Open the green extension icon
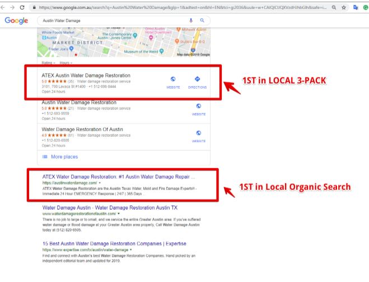Image resolution: width=369 pixels, height=282 pixels. click(366, 7)
